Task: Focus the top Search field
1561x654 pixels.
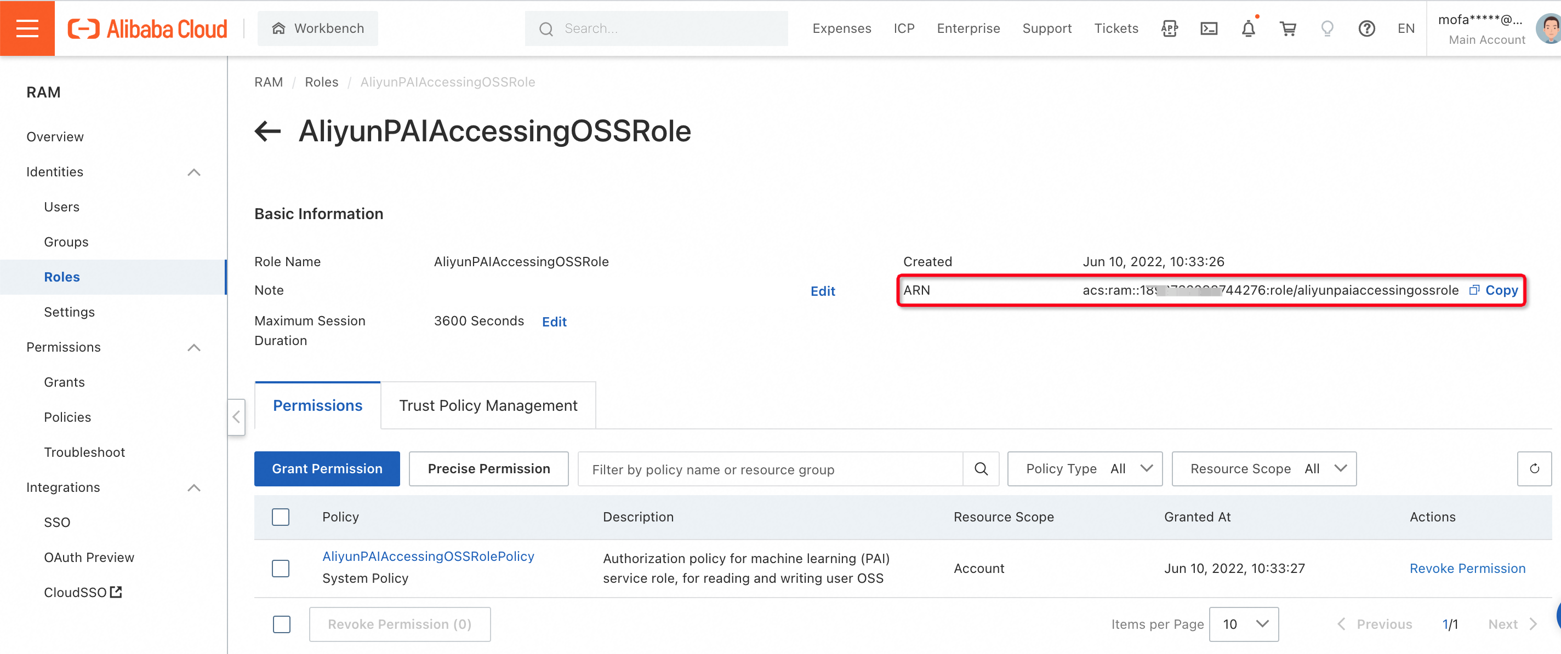Action: [x=656, y=28]
